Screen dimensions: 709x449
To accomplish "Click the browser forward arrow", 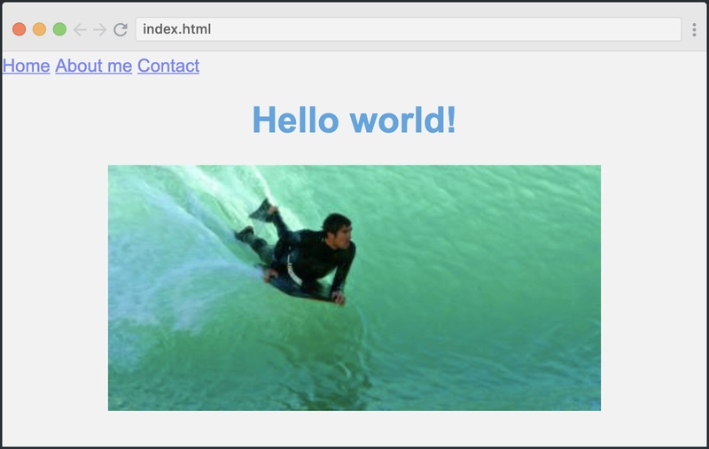I will point(99,29).
